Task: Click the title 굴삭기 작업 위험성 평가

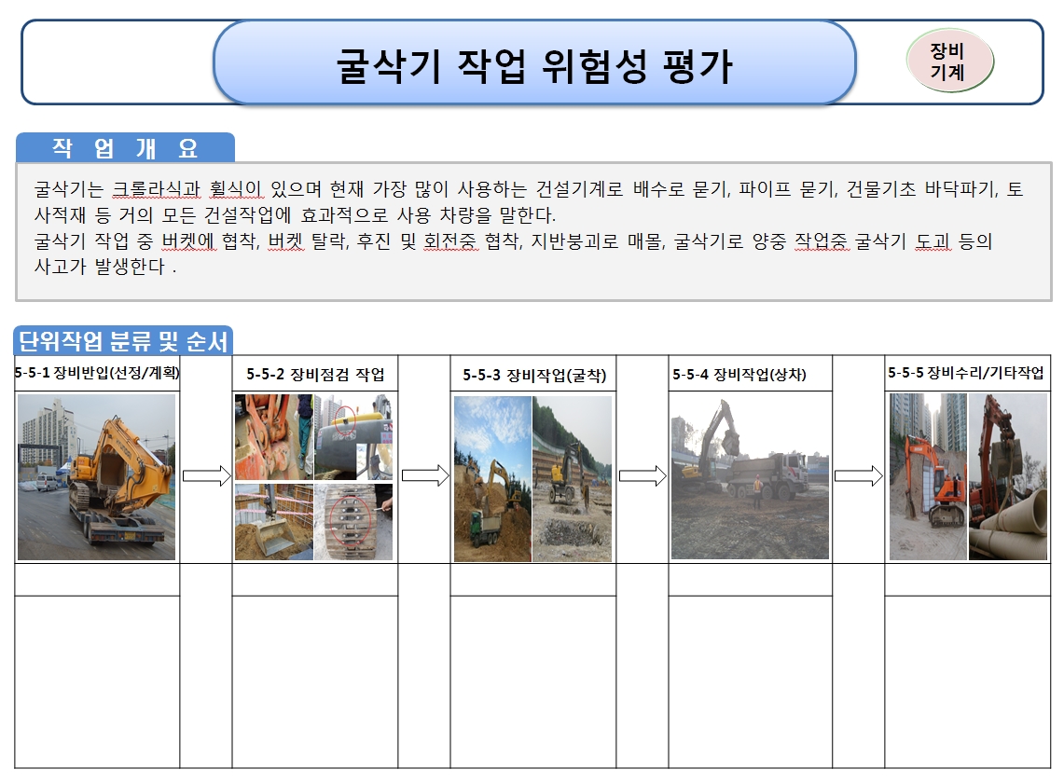Action: (534, 66)
